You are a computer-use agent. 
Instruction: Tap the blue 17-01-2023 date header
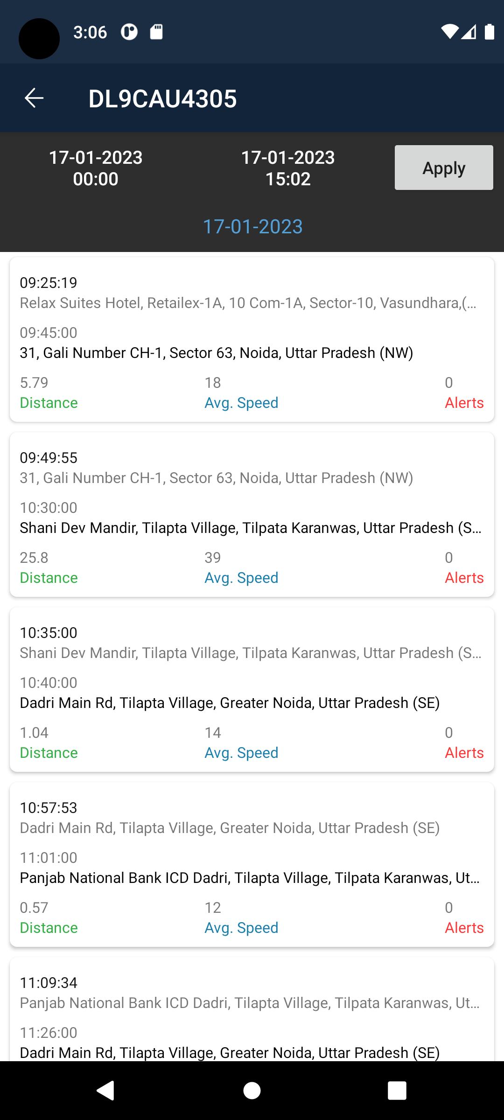coord(252,227)
